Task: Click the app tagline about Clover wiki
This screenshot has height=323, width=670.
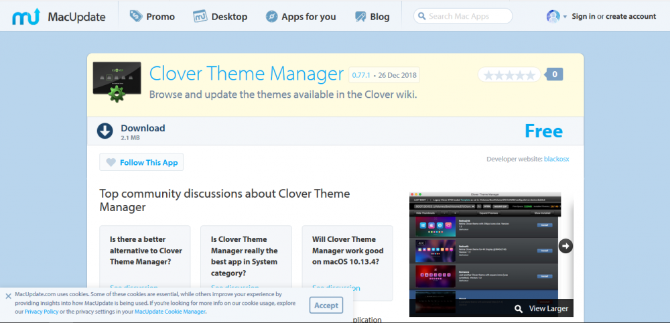Action: tap(283, 94)
